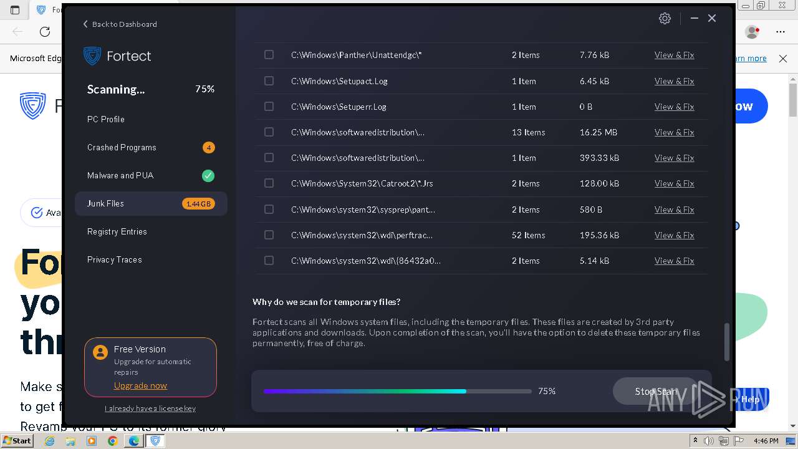The height and width of the screenshot is (449, 798).
Task: Close the Fortect window
Action: pyautogui.click(x=712, y=19)
